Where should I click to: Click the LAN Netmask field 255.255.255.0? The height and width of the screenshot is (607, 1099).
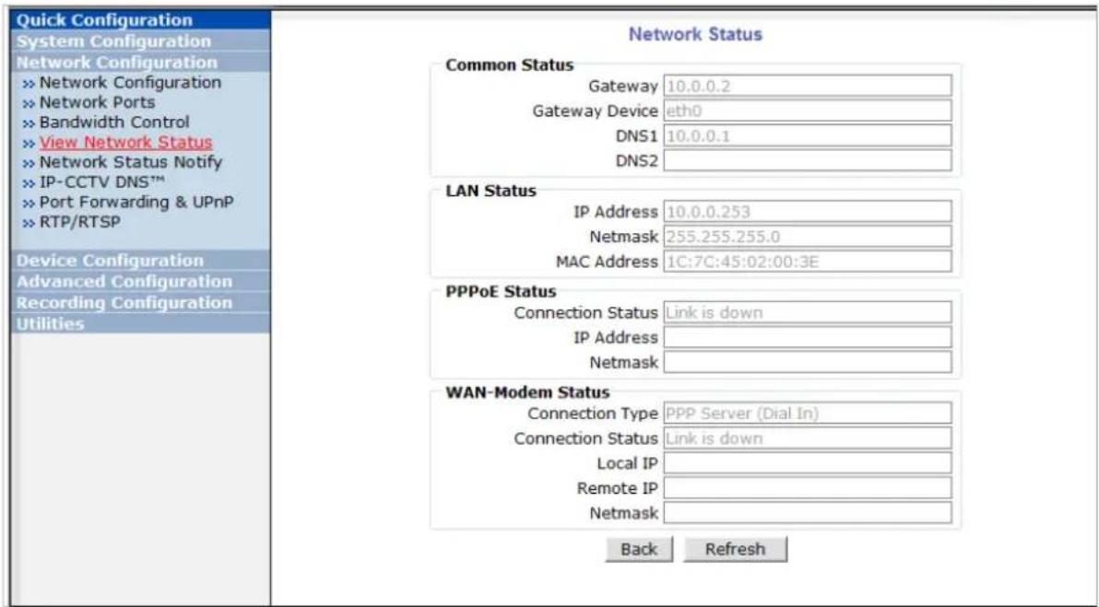pos(808,236)
